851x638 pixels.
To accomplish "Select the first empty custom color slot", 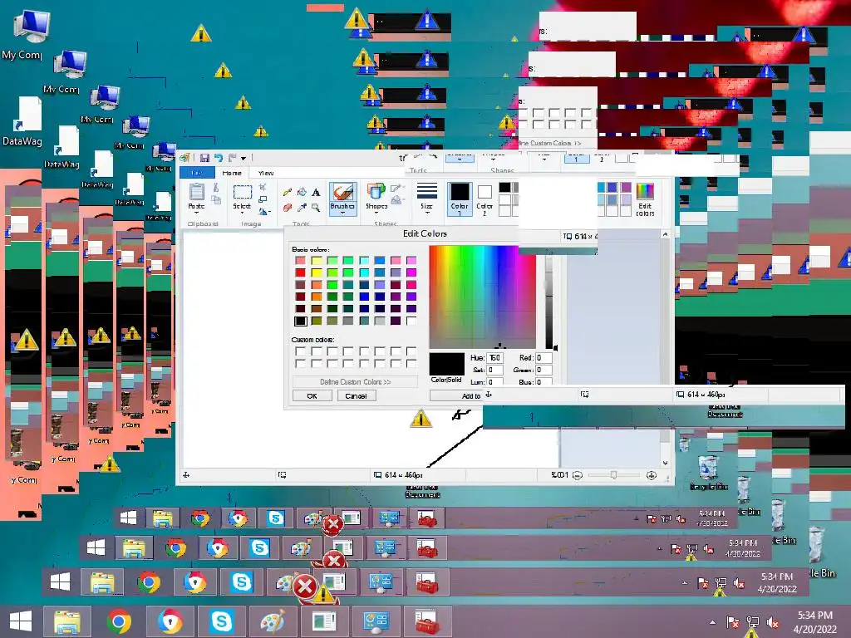I will click(300, 351).
